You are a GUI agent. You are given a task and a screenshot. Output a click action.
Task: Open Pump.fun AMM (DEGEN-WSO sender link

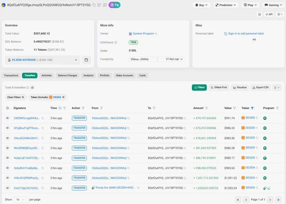click(x=116, y=188)
